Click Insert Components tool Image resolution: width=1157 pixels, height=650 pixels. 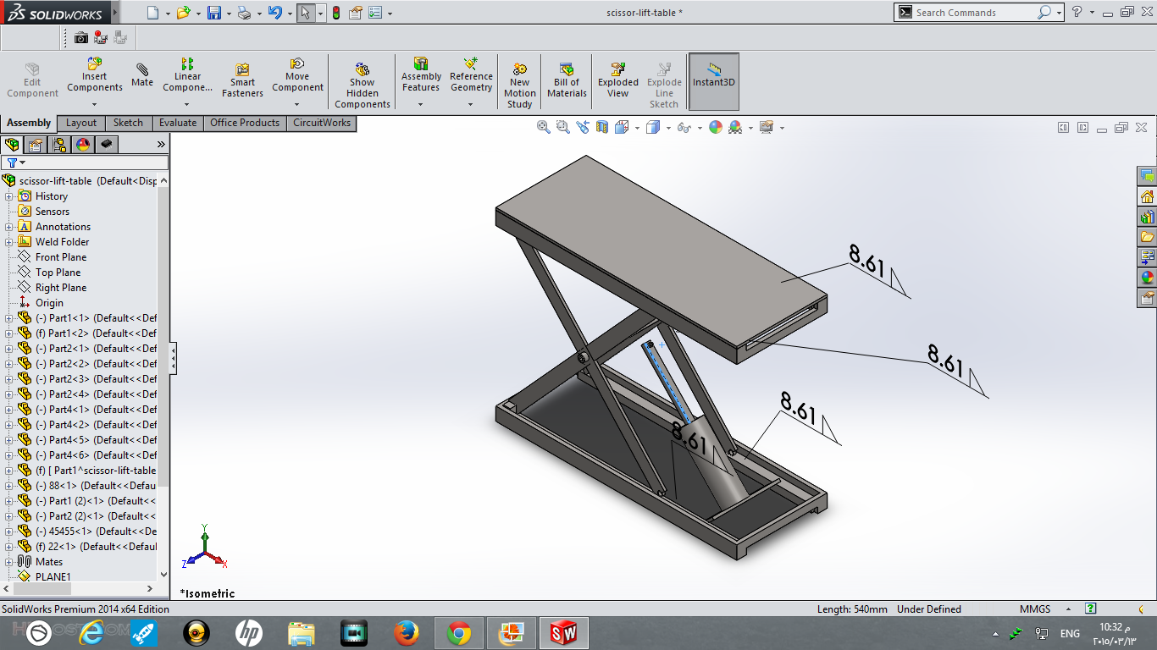[95, 76]
